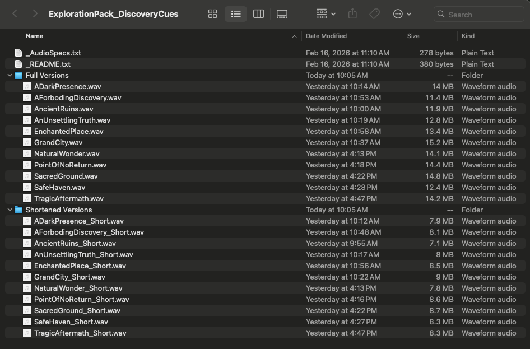Sort by Date Modified column header
This screenshot has height=349, width=530.
pyautogui.click(x=326, y=36)
